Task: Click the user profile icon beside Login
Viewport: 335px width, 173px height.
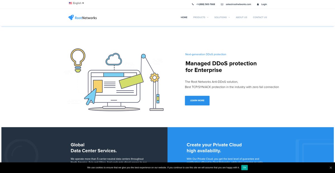Action: coord(258,4)
